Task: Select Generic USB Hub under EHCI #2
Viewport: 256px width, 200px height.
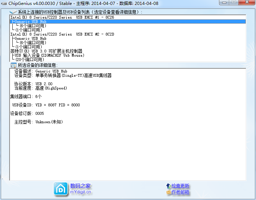Action: [31, 38]
